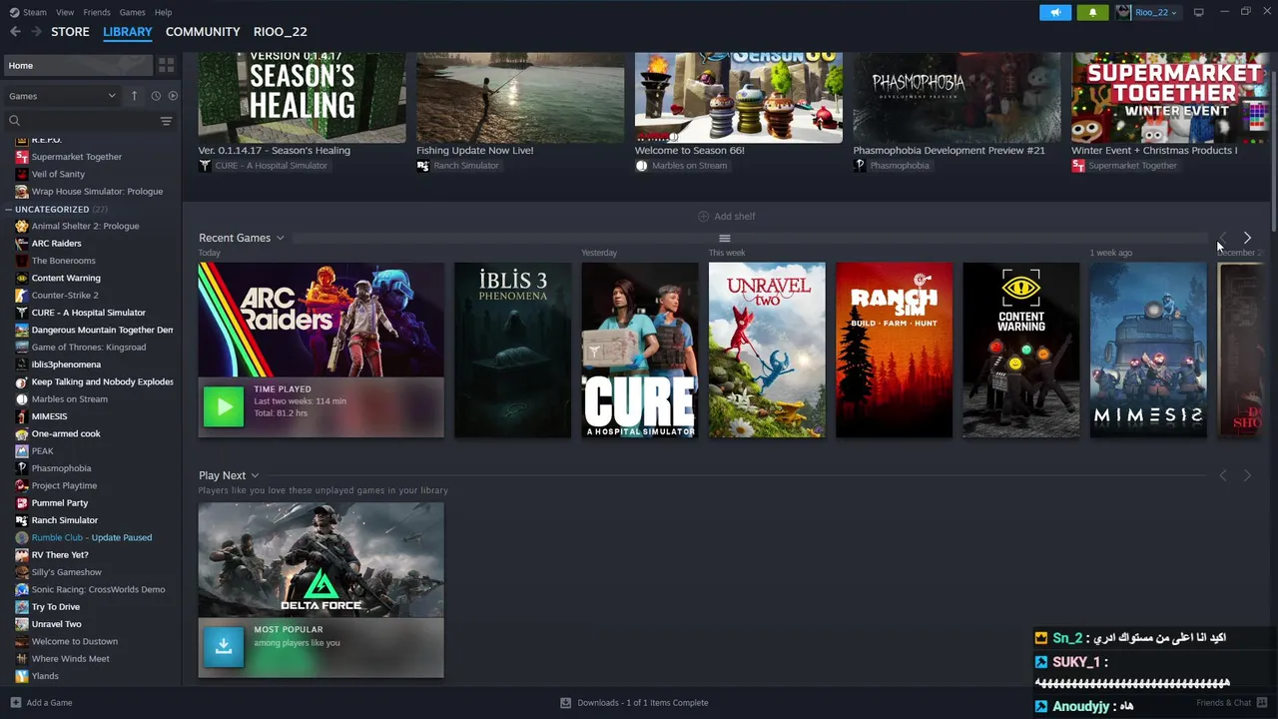
Task: Open the CURE Hospital Simulator cover
Action: (640, 350)
